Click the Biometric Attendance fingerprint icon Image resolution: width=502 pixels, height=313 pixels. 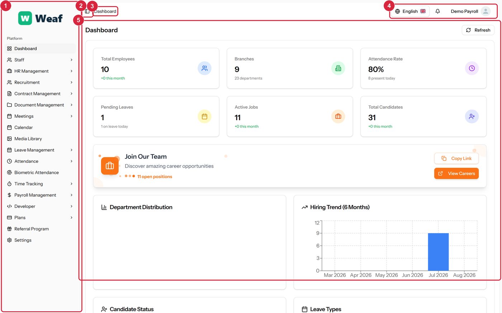[x=9, y=172]
